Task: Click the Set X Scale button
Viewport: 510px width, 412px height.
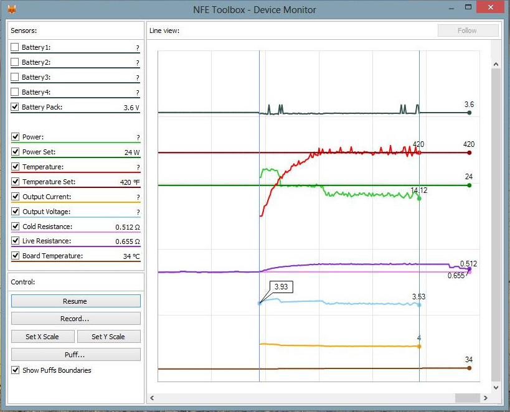Action: [43, 337]
